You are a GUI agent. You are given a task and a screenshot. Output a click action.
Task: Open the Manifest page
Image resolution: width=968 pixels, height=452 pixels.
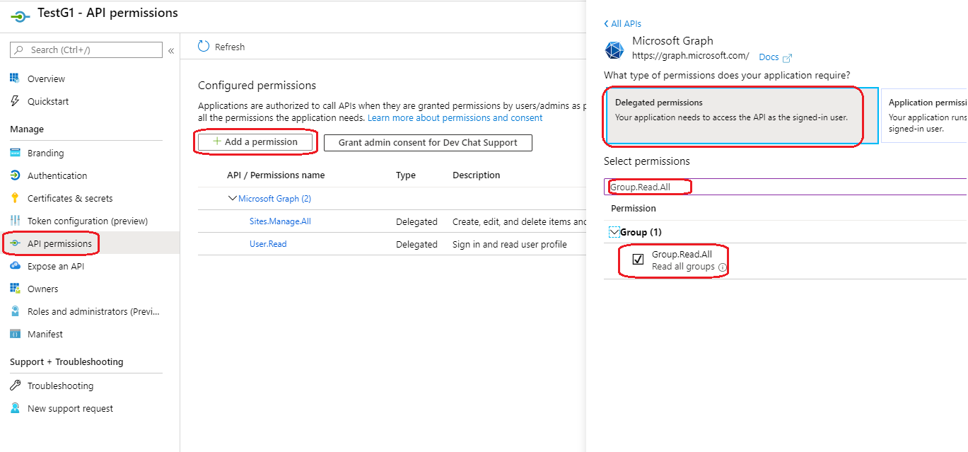tap(45, 334)
